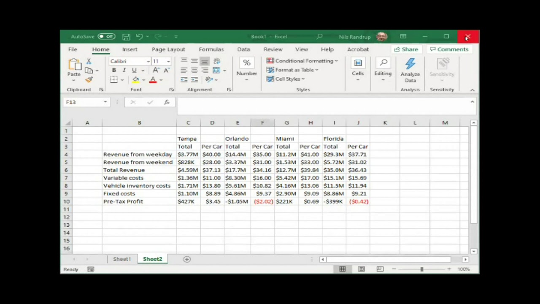
Task: Click Middle Align icon
Action: 194,61
